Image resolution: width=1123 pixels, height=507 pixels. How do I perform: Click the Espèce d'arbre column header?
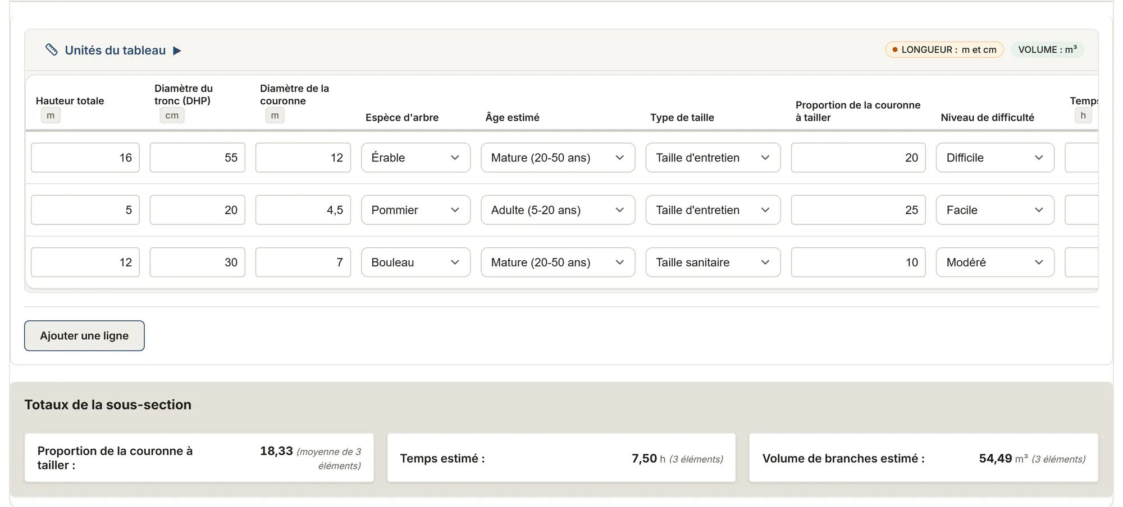click(x=402, y=117)
